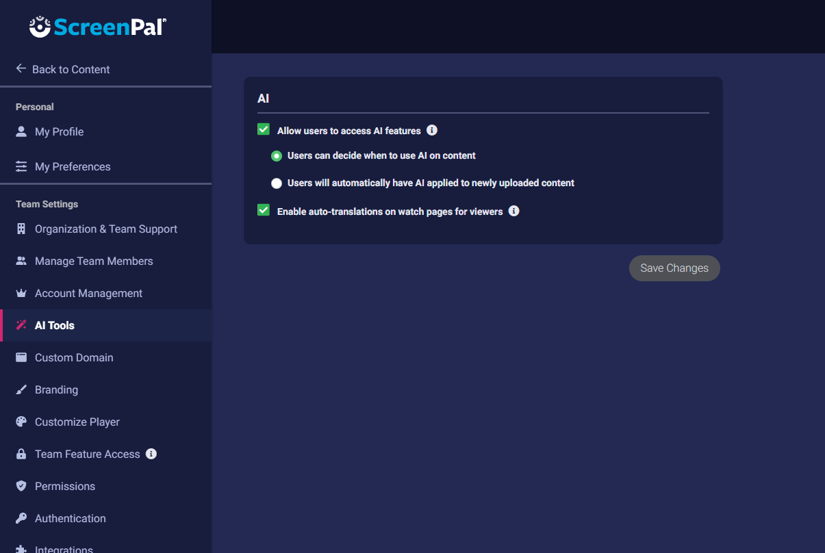Click info icon next to Team Feature Access

pyautogui.click(x=151, y=454)
